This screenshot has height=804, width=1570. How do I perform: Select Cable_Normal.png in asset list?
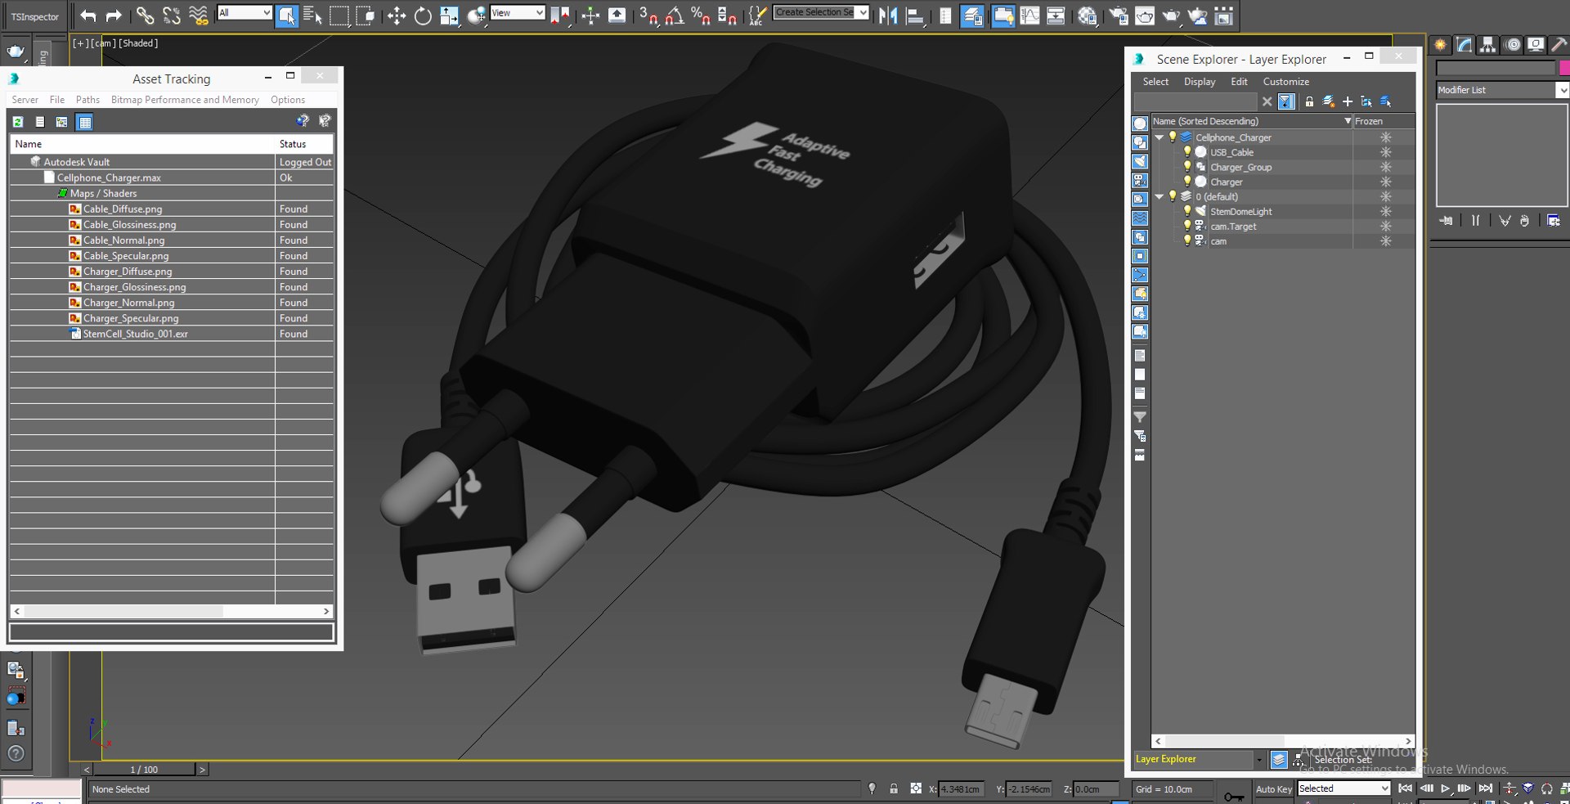click(x=123, y=240)
